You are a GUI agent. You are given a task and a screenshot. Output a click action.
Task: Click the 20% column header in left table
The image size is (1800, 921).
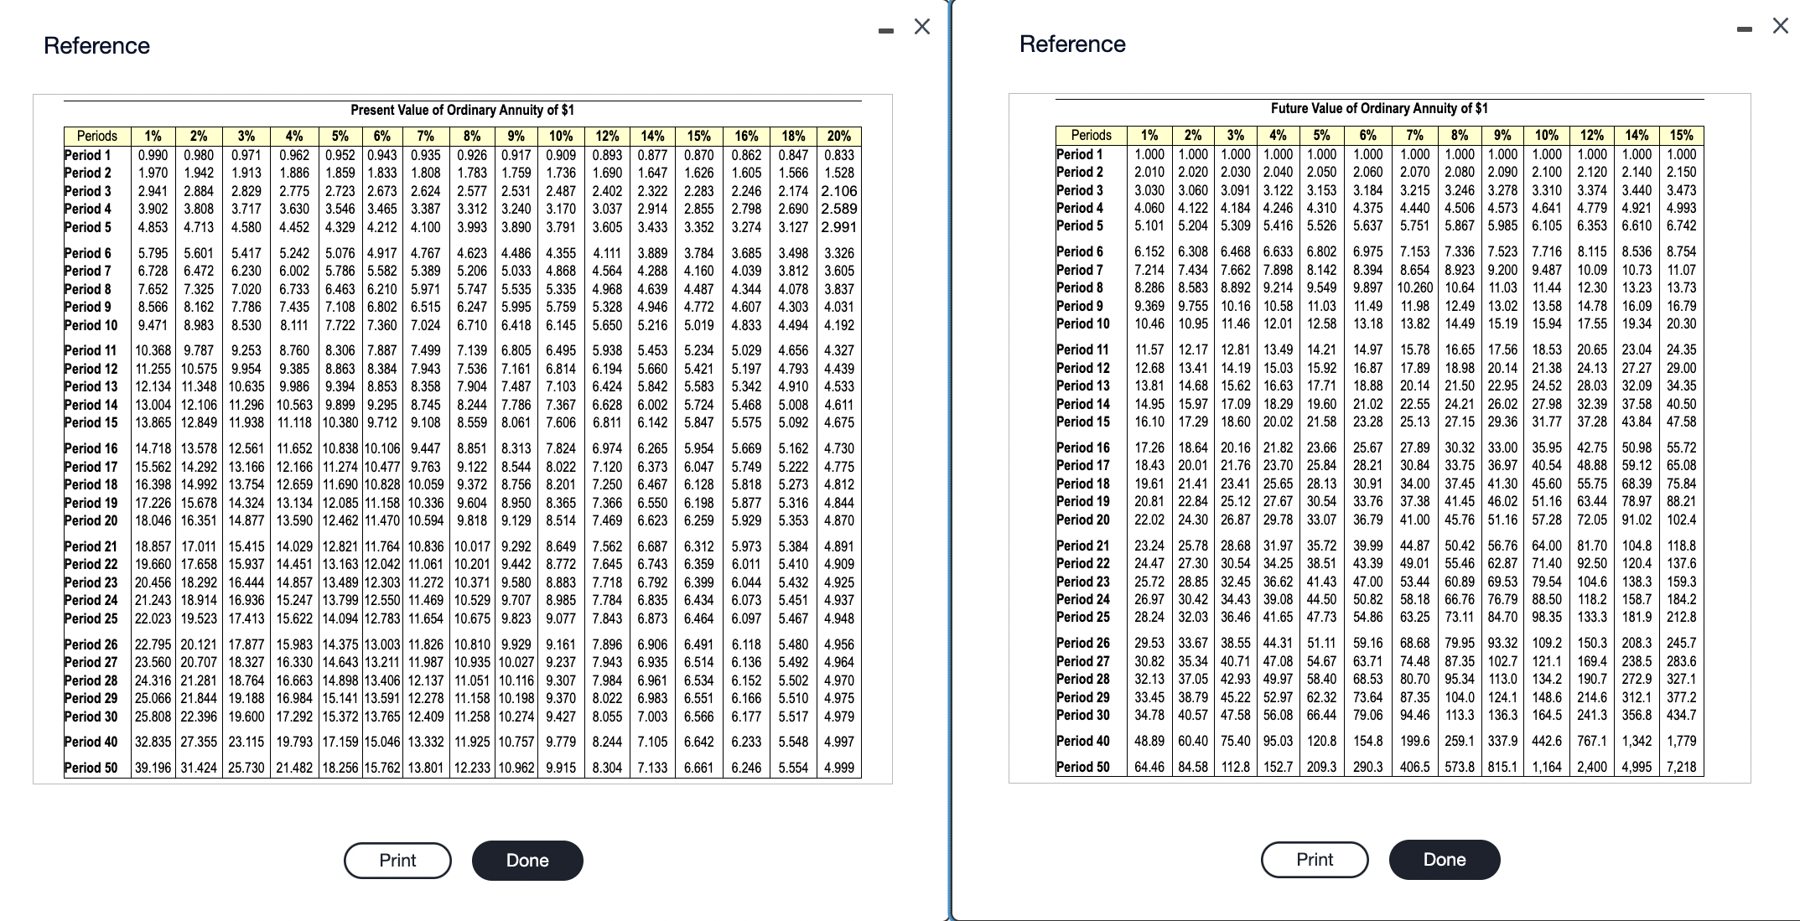(839, 135)
